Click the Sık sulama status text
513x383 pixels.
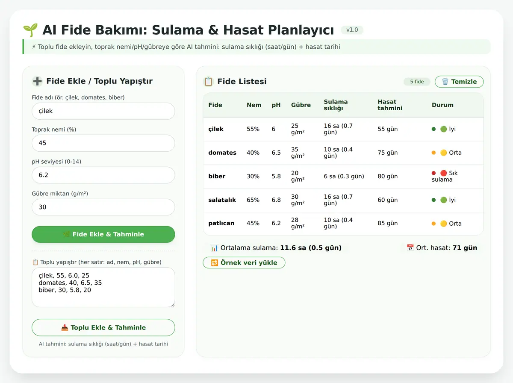point(445,176)
